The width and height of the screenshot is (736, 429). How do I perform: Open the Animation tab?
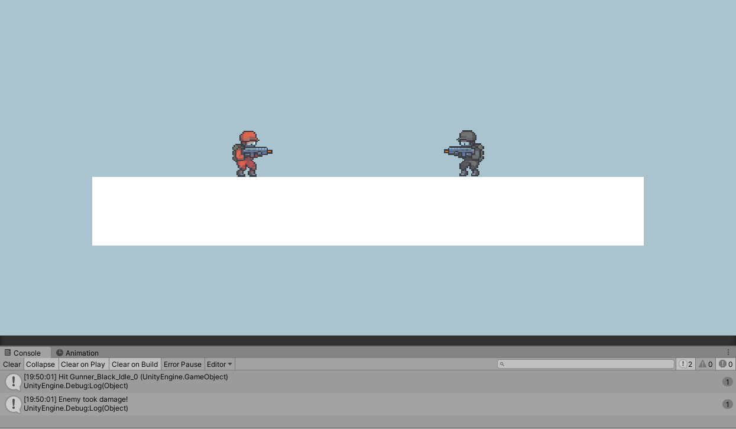point(77,353)
